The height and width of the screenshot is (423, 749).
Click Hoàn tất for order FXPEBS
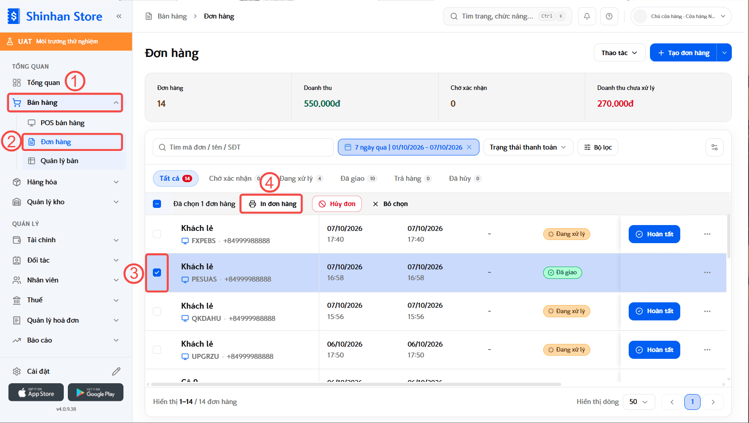(x=654, y=234)
